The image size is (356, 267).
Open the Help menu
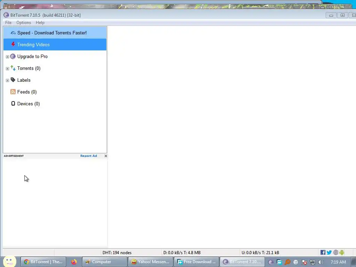[x=40, y=23]
